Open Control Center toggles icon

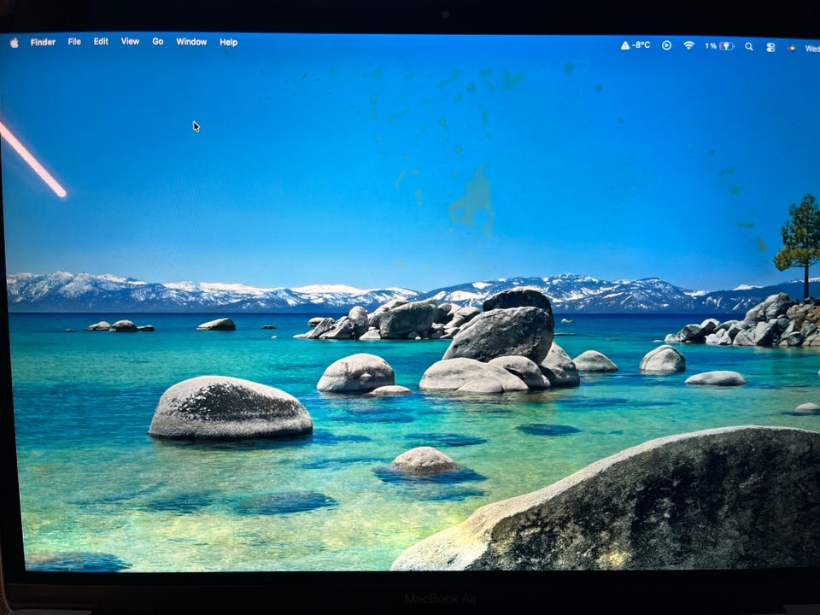[x=770, y=47]
